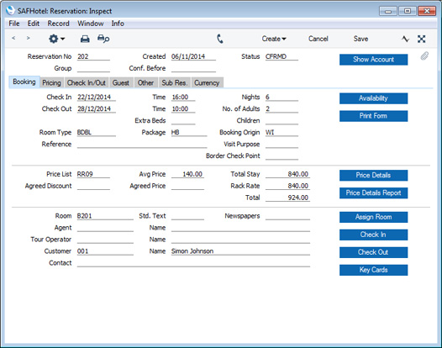Click the Assign Room button
Screen dimensions: 442x348
373,217
